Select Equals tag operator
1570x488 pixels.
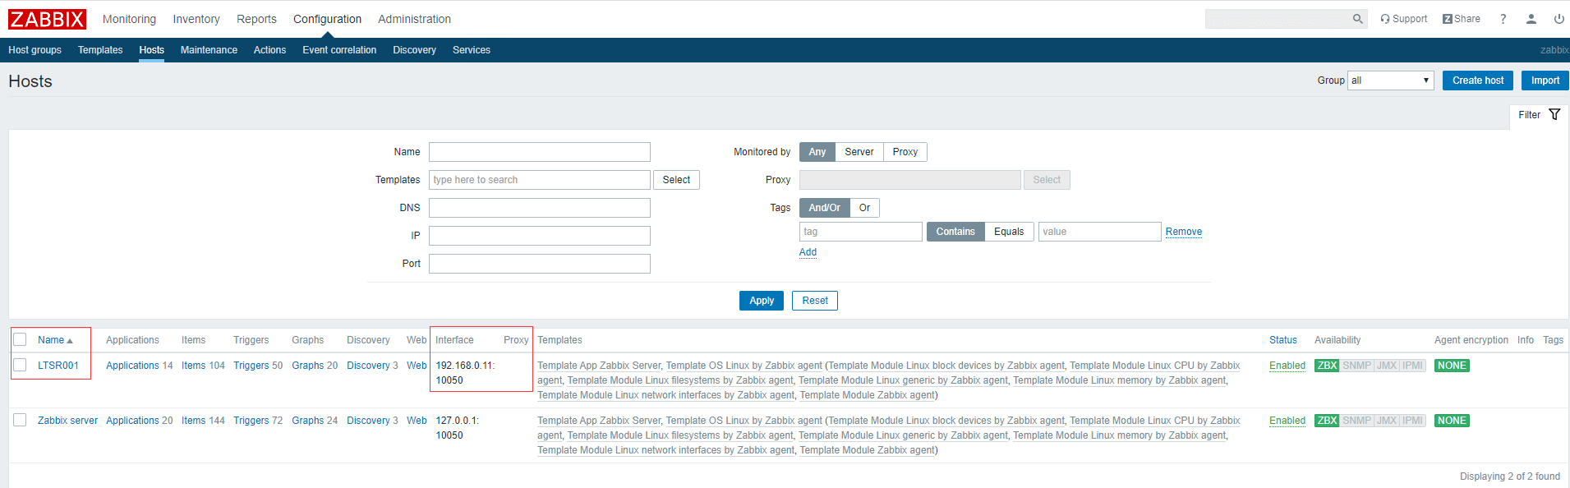tap(1009, 232)
